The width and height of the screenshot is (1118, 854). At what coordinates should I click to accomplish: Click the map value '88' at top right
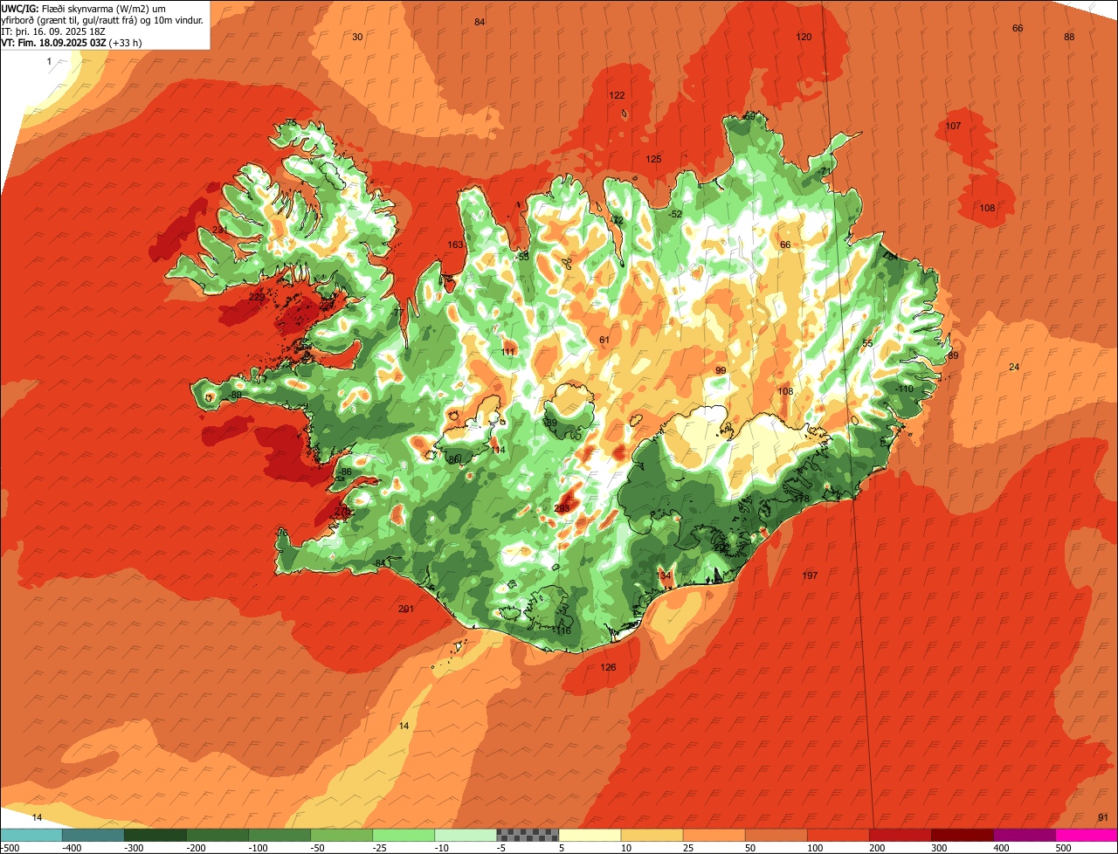pos(1069,37)
